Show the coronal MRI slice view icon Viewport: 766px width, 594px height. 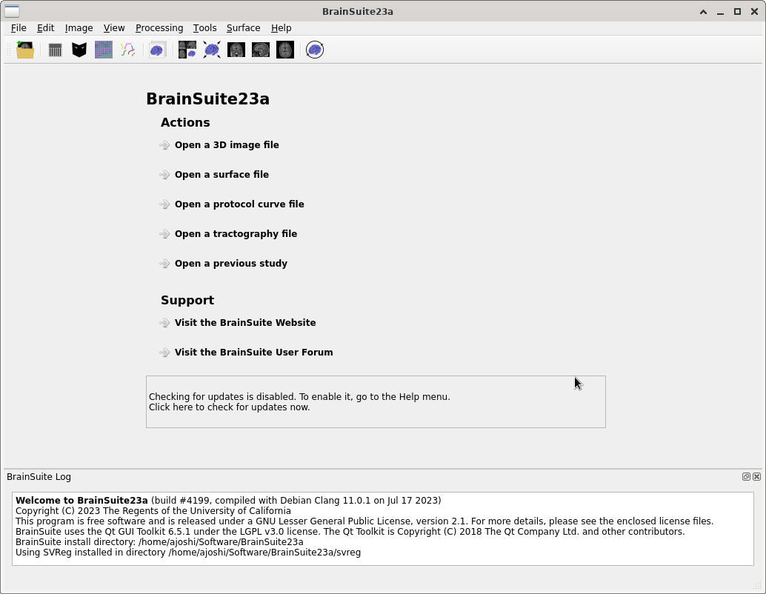[x=236, y=50]
